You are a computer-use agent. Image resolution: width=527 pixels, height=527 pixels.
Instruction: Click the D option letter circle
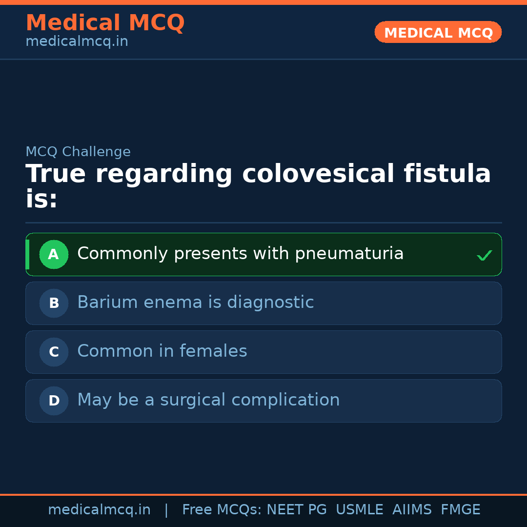pos(54,401)
